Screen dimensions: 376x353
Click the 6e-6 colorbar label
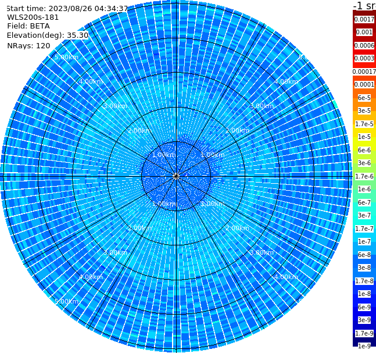point(364,150)
